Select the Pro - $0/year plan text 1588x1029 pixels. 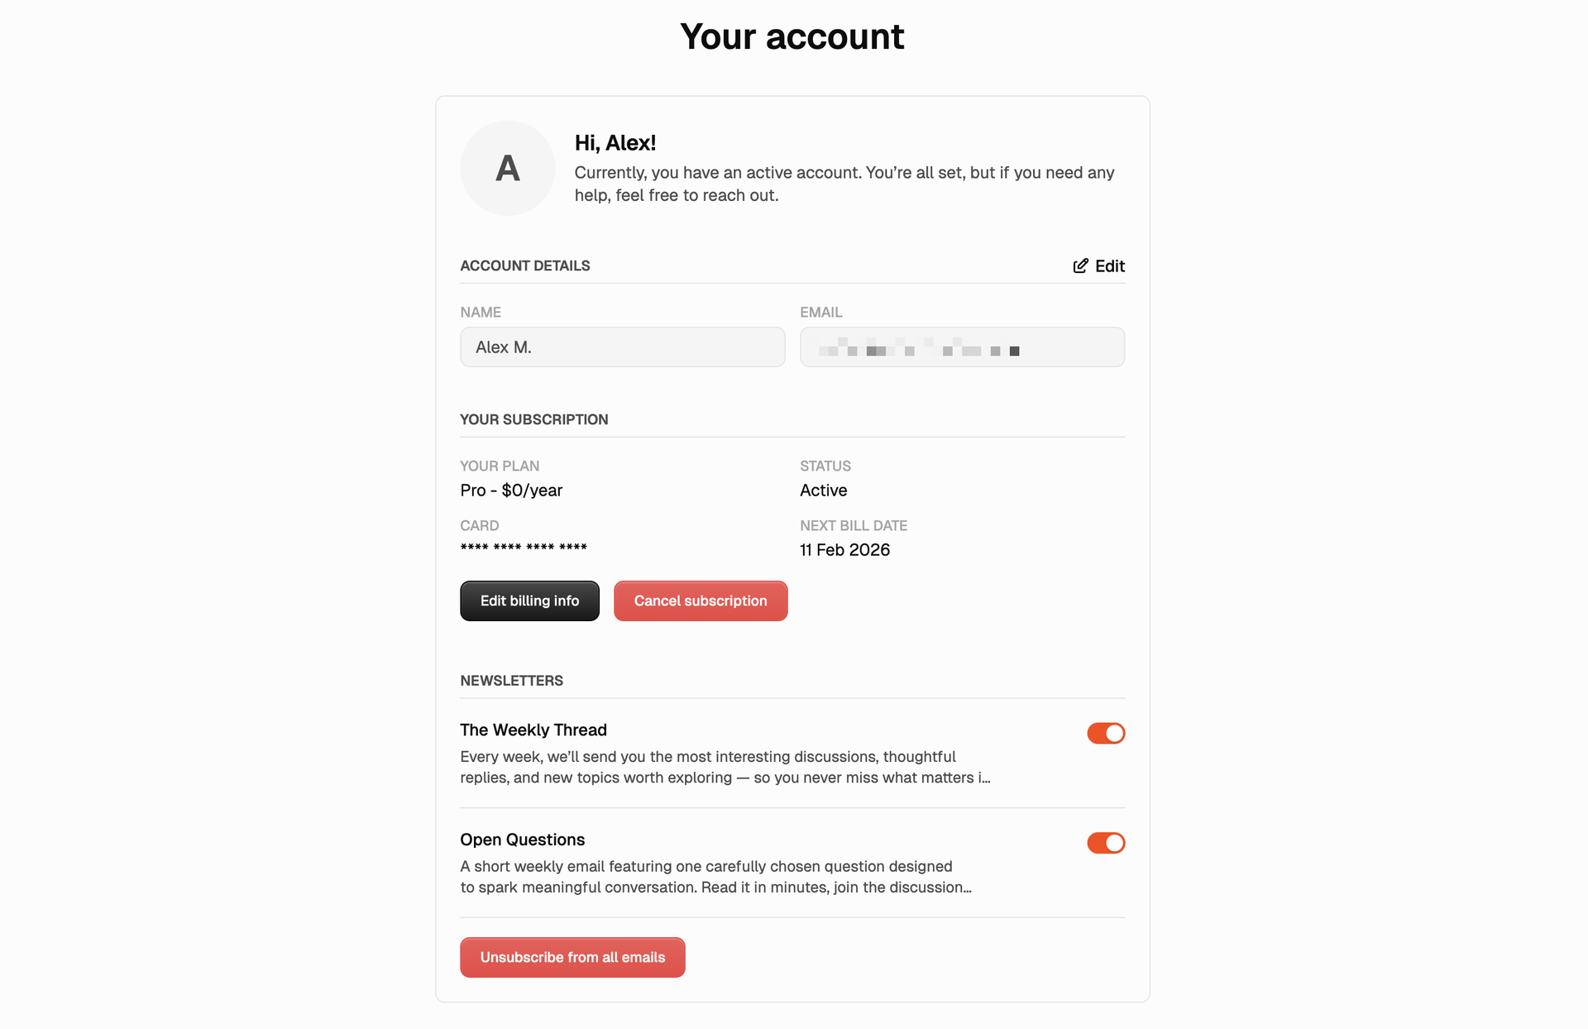(511, 490)
